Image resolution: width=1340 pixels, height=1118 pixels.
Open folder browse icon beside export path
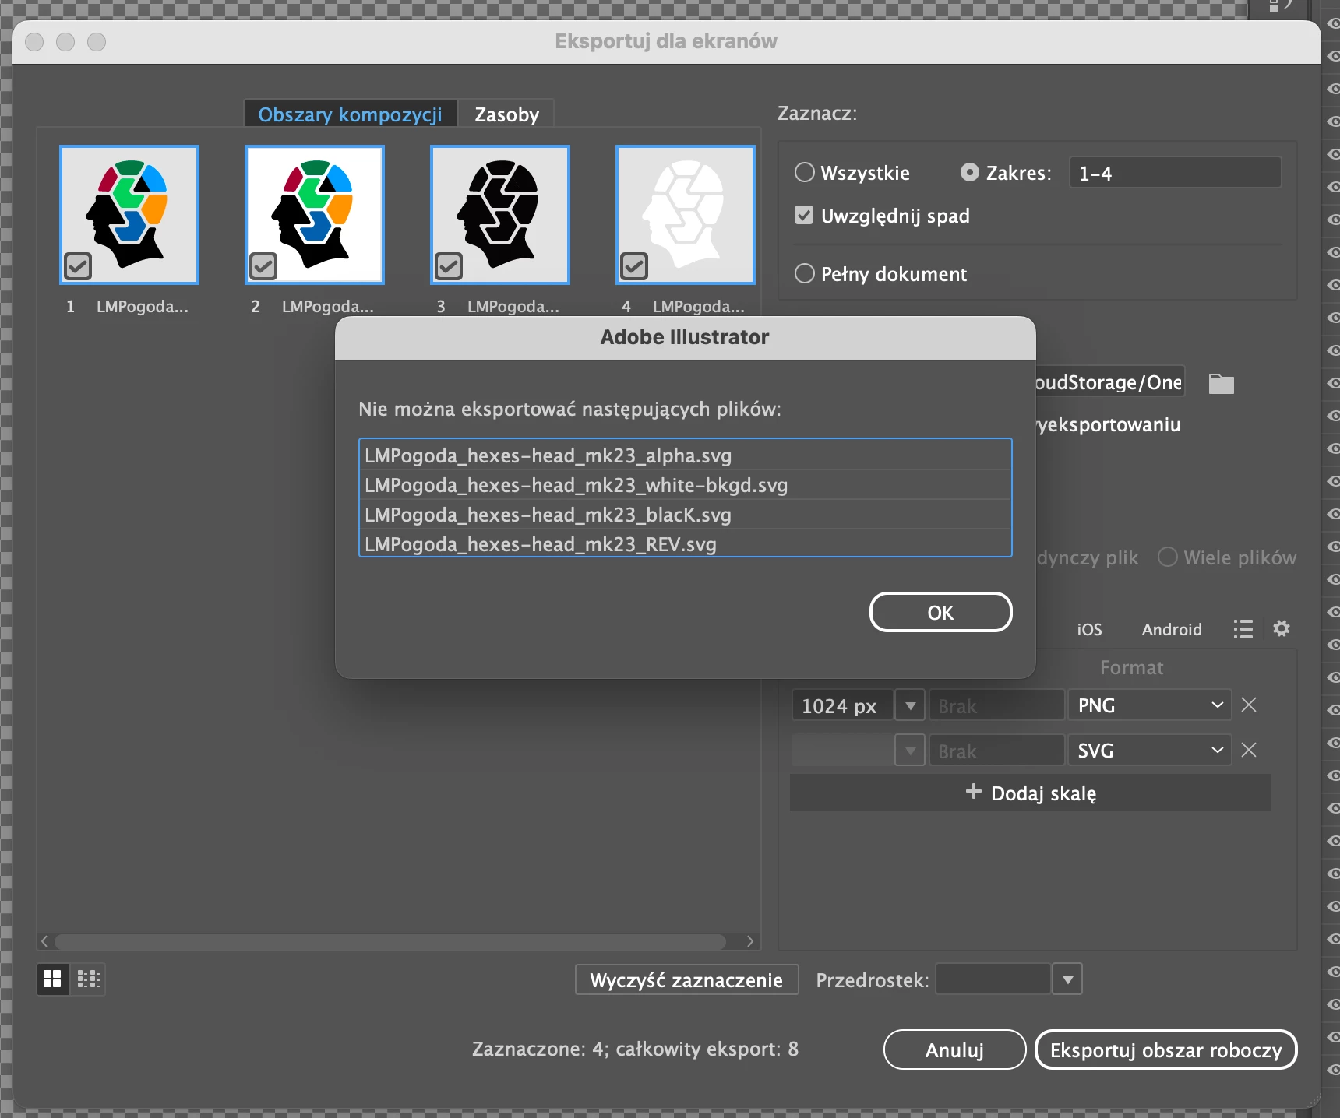[x=1221, y=383]
